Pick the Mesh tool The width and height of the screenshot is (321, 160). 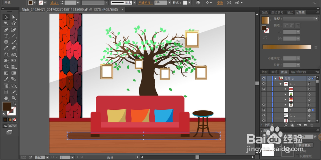(6, 73)
